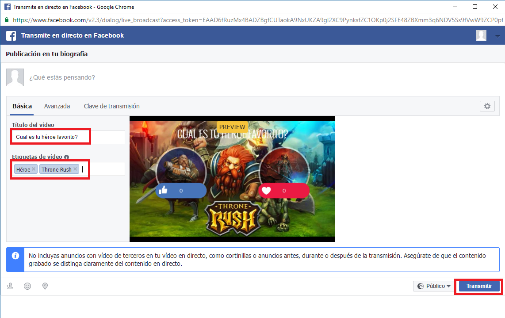
Task: Click the location pin check-in icon
Action: click(45, 286)
